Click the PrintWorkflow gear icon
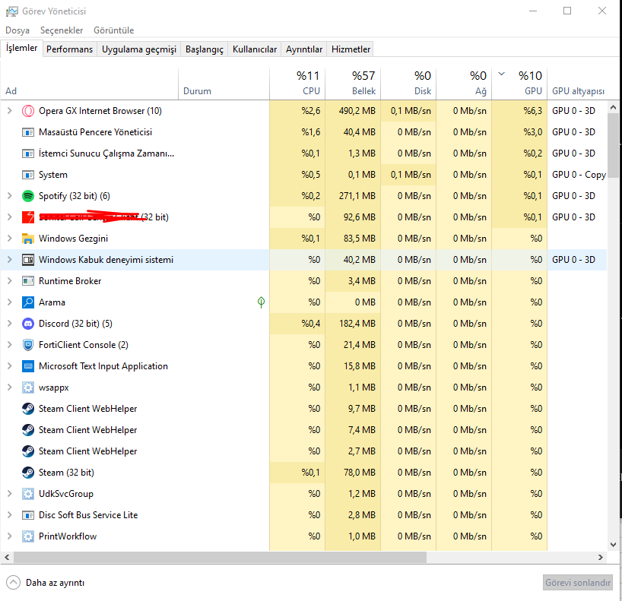The width and height of the screenshot is (622, 601). pos(28,536)
